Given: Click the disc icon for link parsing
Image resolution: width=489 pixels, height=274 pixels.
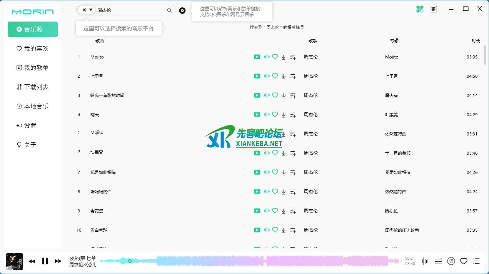Looking at the screenshot, I should [x=182, y=11].
